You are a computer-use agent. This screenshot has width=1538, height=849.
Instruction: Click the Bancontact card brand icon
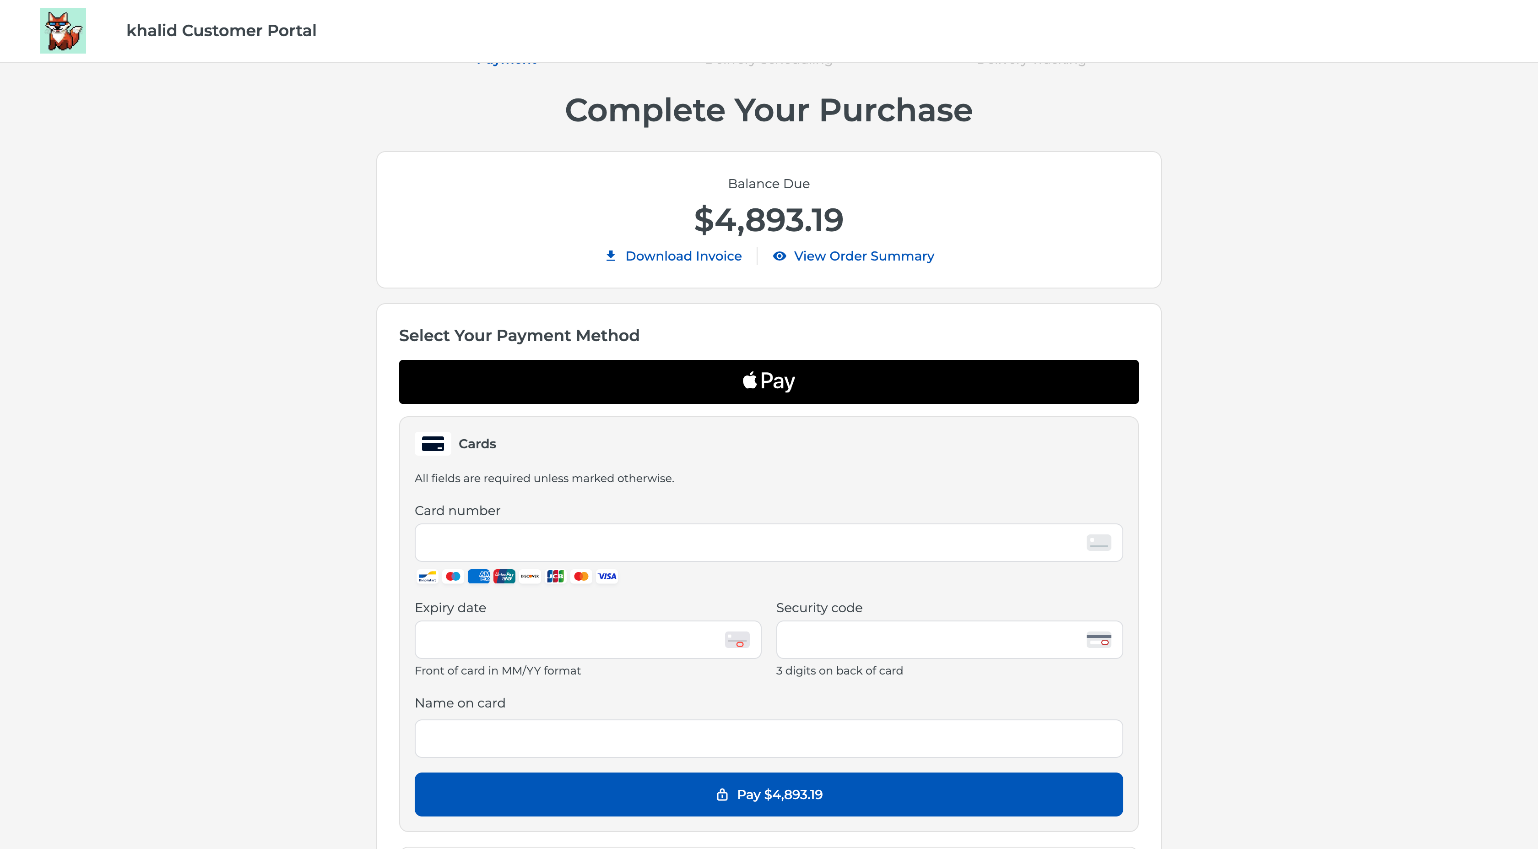tap(428, 576)
